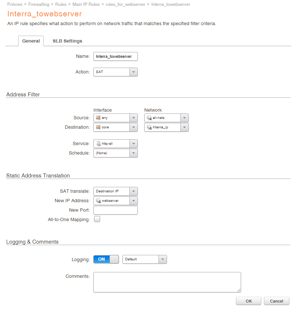Click Interra_towebserver in the breadcrumb
Viewport: 301px width, 312px height.
point(171,4)
